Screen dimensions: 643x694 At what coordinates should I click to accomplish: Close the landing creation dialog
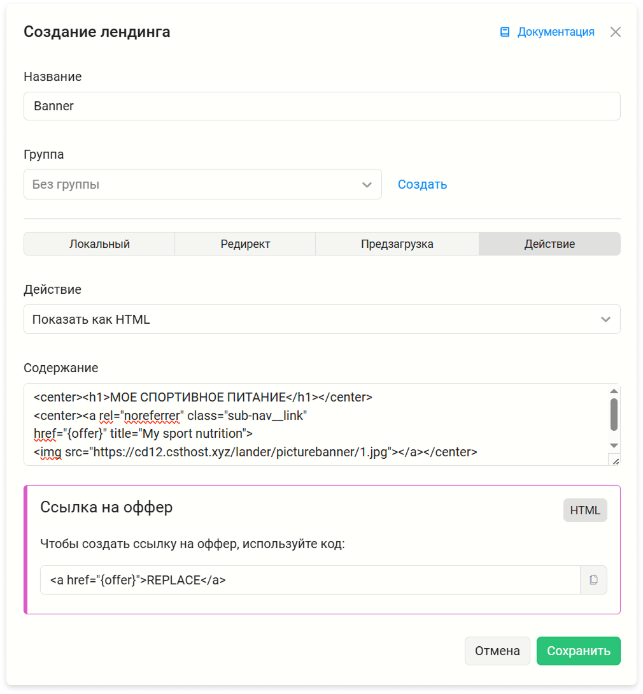point(615,32)
